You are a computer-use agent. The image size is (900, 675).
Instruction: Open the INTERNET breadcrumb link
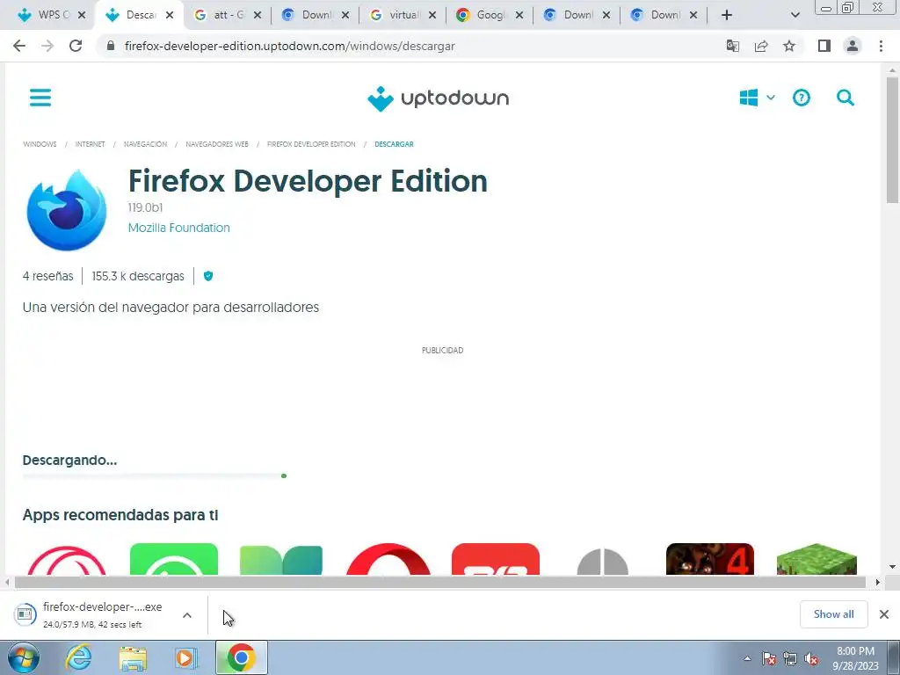91,144
